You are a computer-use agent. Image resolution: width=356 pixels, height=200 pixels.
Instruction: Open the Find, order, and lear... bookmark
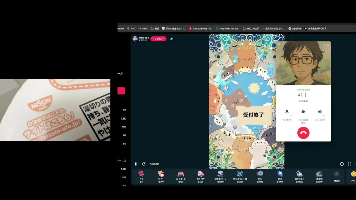coord(228,29)
